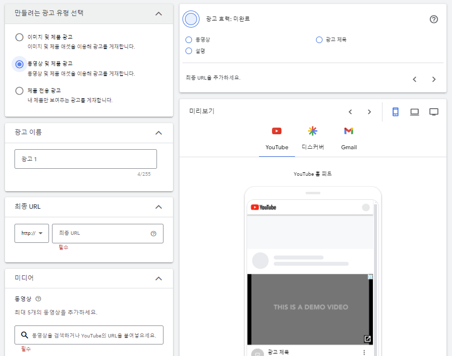Select the laptop preview device icon

click(x=414, y=112)
